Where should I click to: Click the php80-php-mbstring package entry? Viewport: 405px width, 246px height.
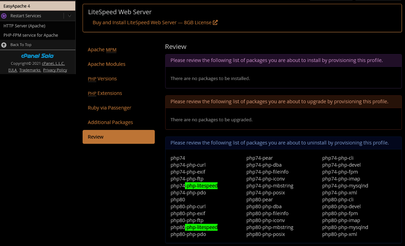(270, 227)
